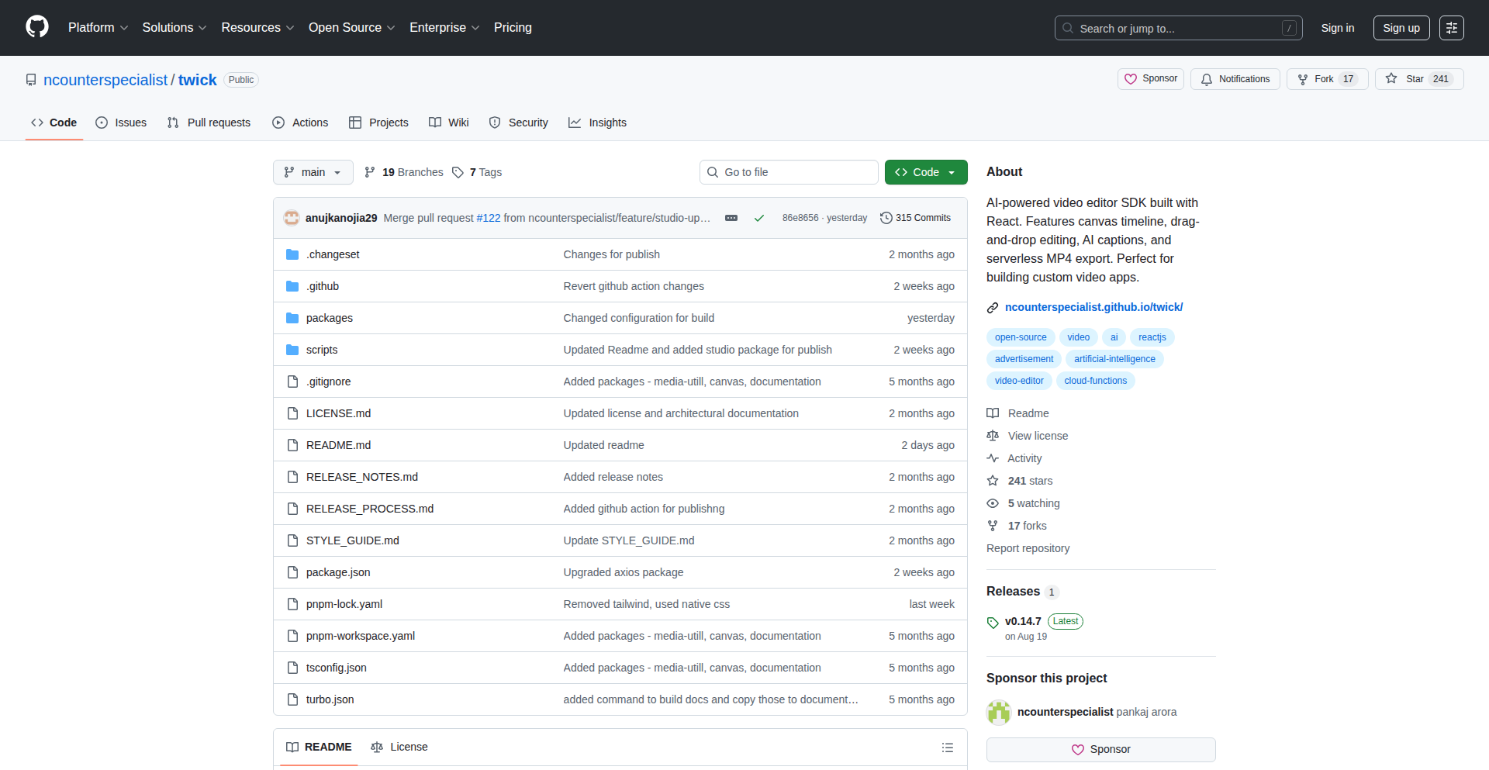This screenshot has width=1489, height=770.
Task: Click the star icon beside 241 stars
Action: pos(993,481)
